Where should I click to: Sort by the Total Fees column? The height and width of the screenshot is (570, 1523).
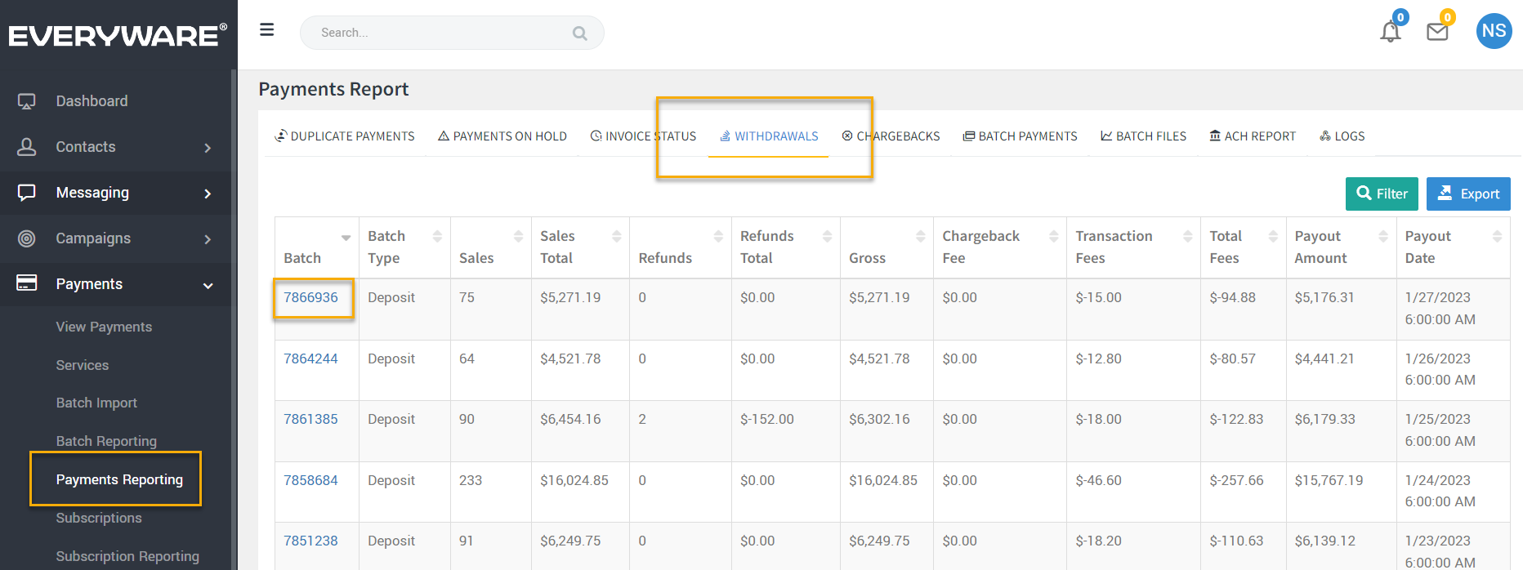[1273, 236]
